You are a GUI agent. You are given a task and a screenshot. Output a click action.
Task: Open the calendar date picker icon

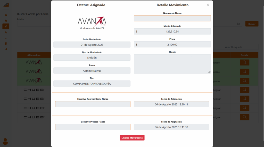(238, 24)
